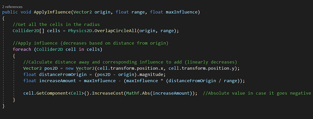Click the Colliders2D[] type on cells declaration
This screenshot has width=313, height=119.
click(28, 31)
